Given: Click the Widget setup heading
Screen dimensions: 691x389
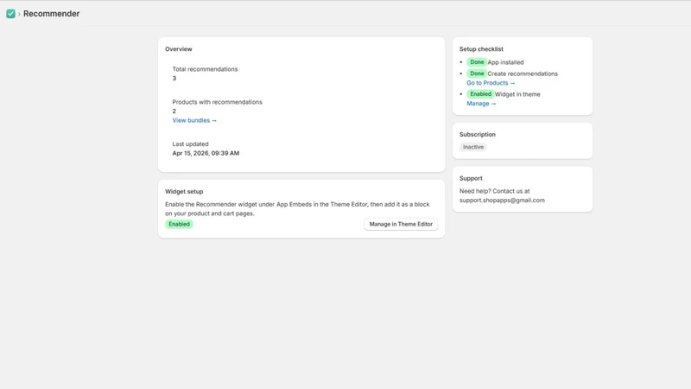Looking at the screenshot, I should pos(184,191).
